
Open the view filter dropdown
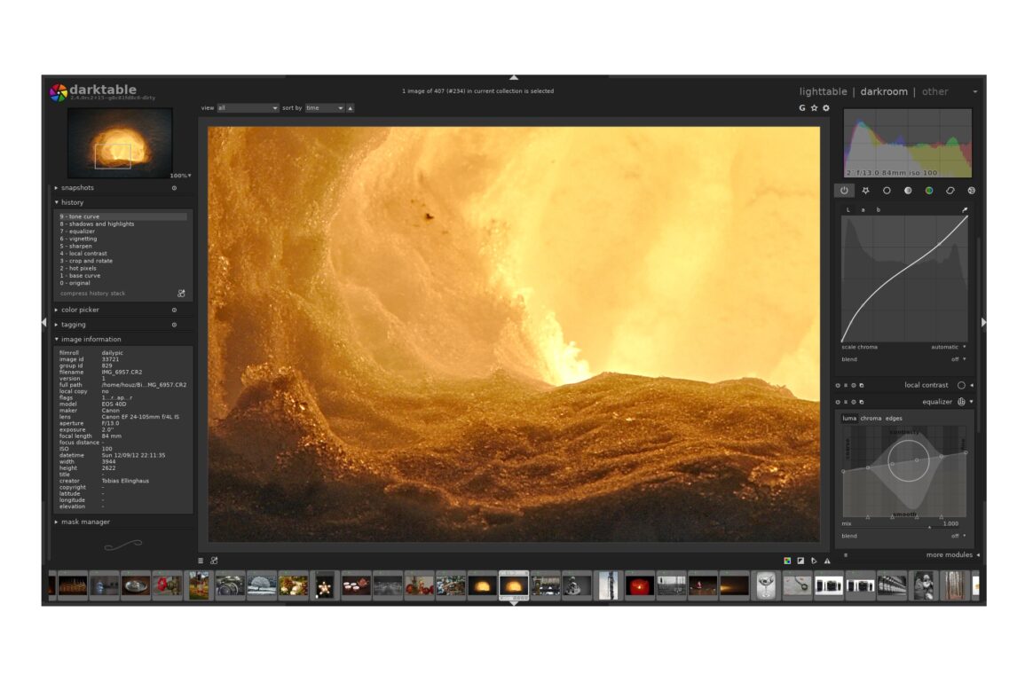pyautogui.click(x=248, y=108)
